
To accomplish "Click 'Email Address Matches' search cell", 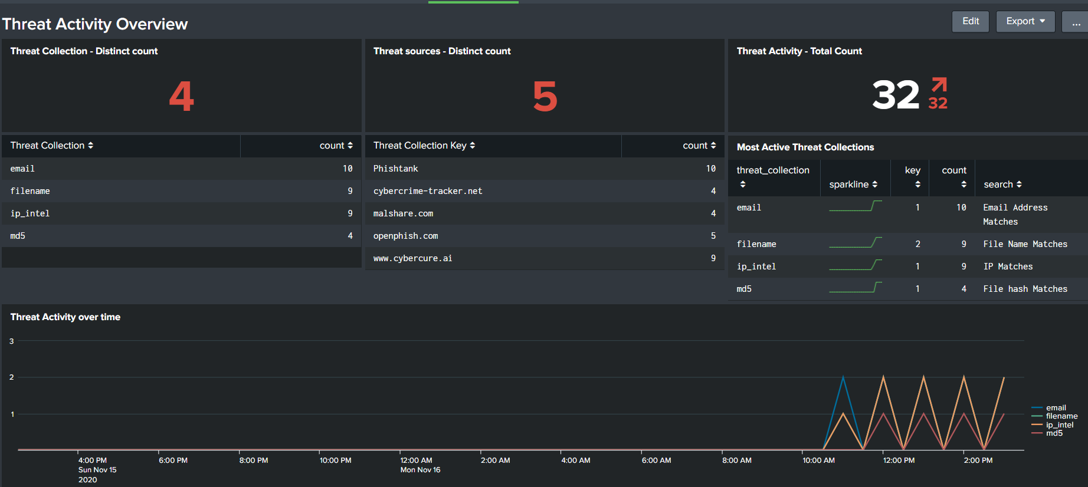I will coord(1015,215).
